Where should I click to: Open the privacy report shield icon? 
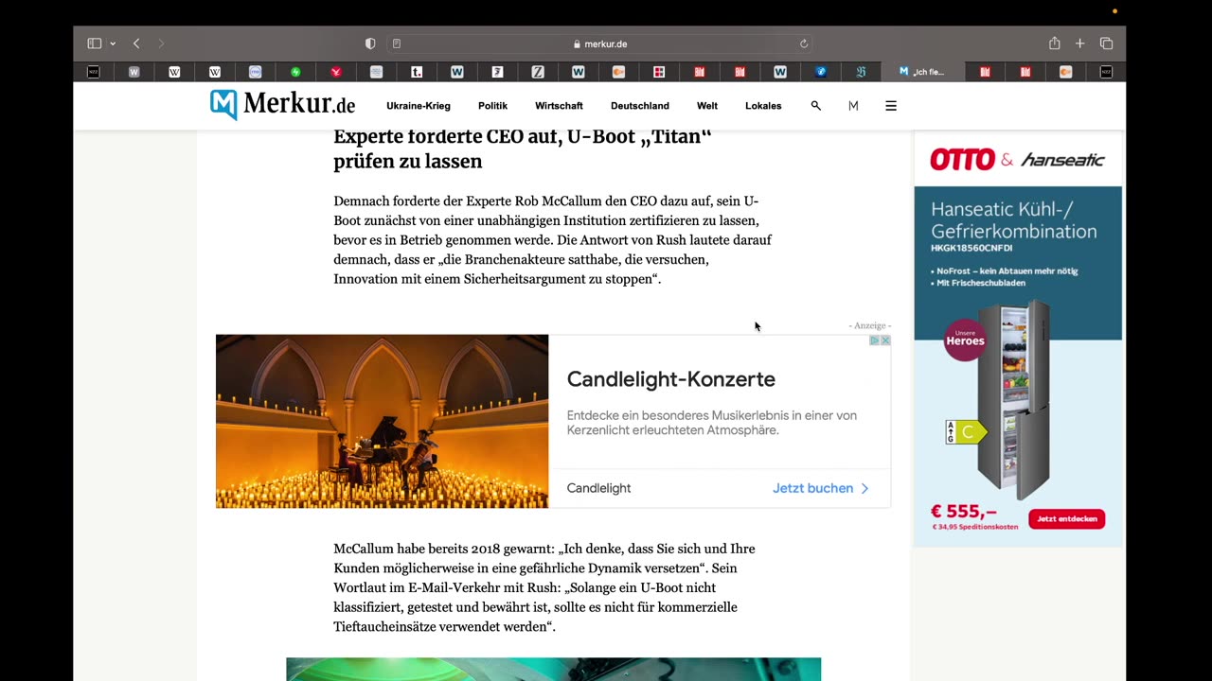370,44
